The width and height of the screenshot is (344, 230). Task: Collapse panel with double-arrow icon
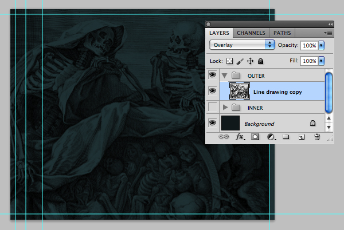click(330, 24)
